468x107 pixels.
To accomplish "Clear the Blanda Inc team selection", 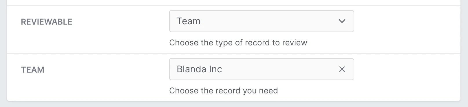I will [342, 69].
